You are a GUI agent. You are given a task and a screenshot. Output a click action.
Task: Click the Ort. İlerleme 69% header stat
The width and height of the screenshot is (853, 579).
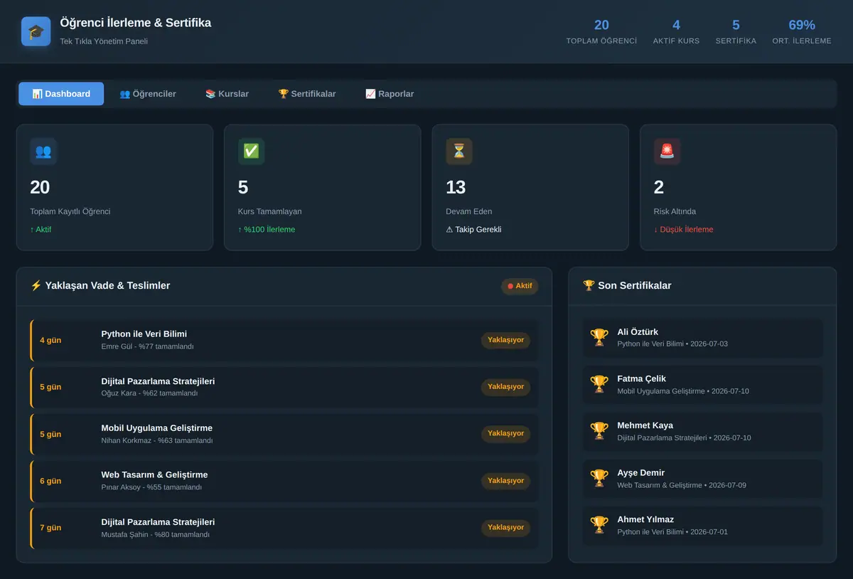pyautogui.click(x=802, y=32)
